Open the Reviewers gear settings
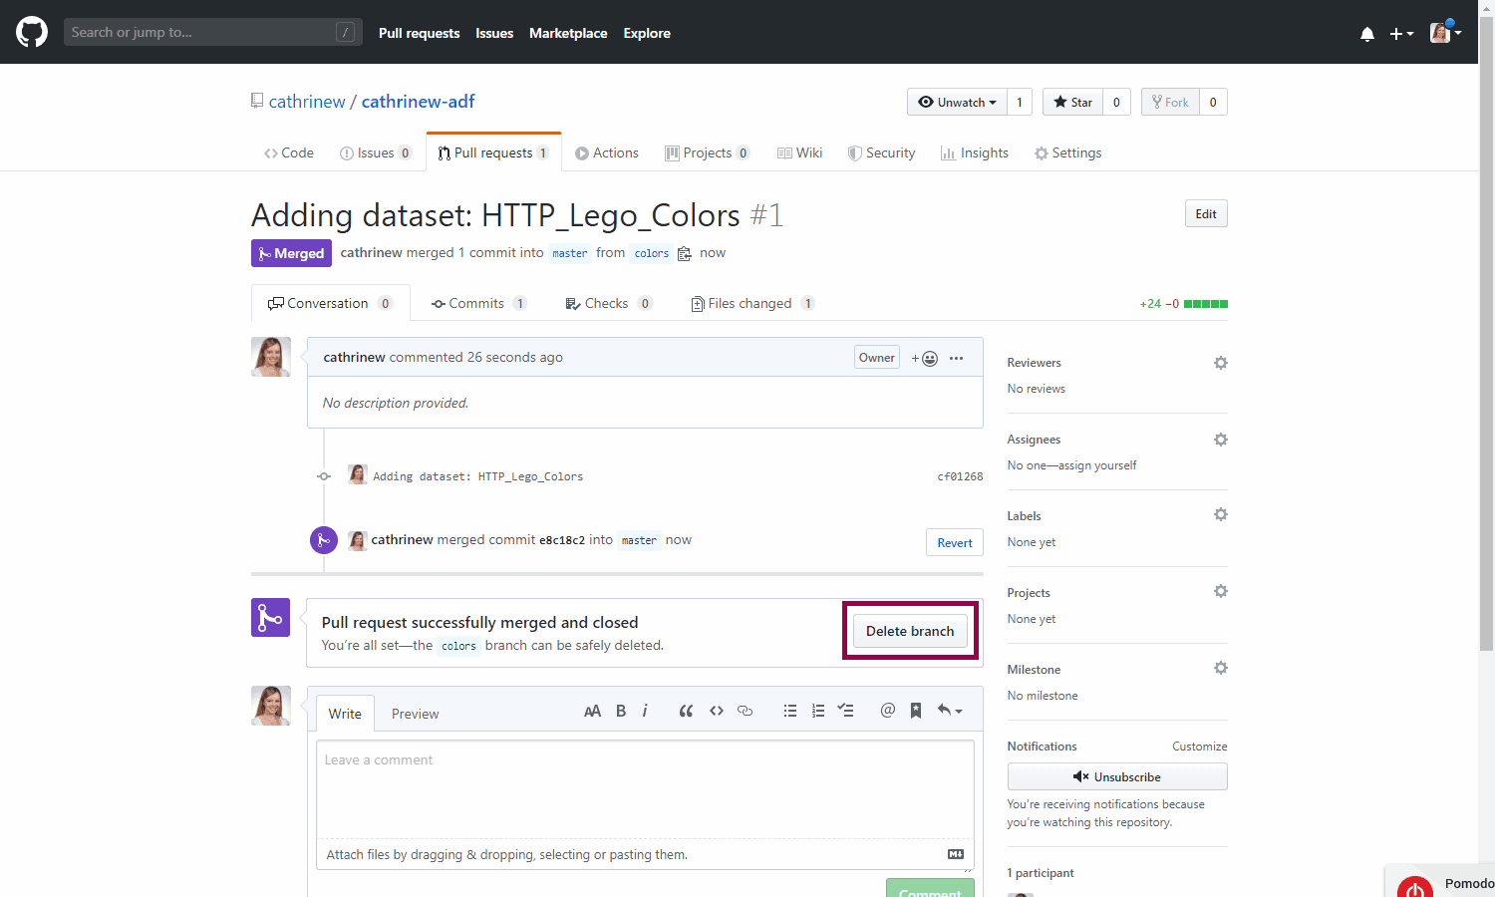The width and height of the screenshot is (1495, 897). pyautogui.click(x=1220, y=363)
